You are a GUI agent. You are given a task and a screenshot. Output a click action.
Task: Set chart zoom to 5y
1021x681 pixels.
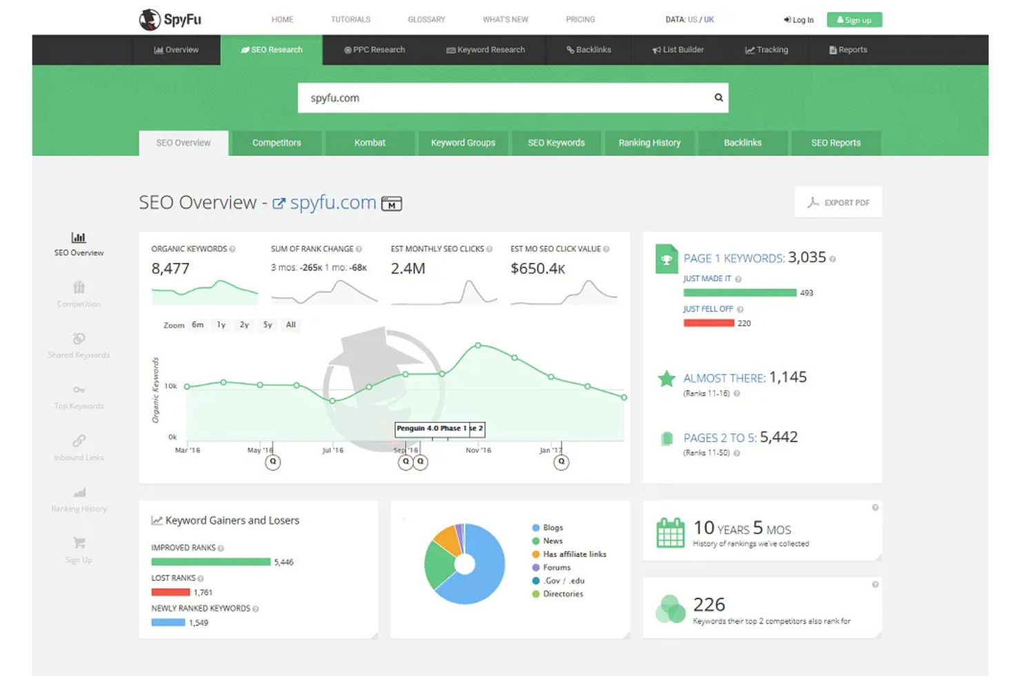268,325
